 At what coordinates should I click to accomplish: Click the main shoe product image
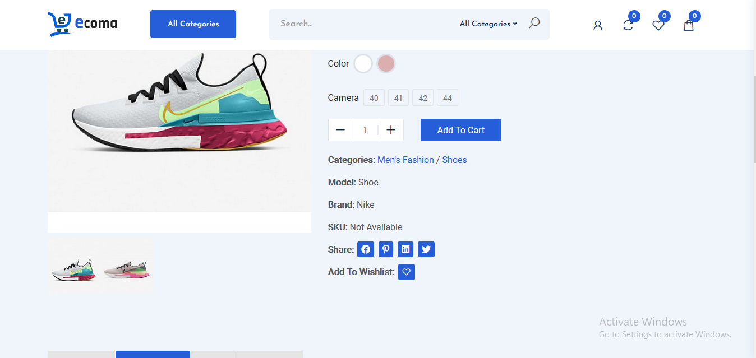(x=179, y=131)
